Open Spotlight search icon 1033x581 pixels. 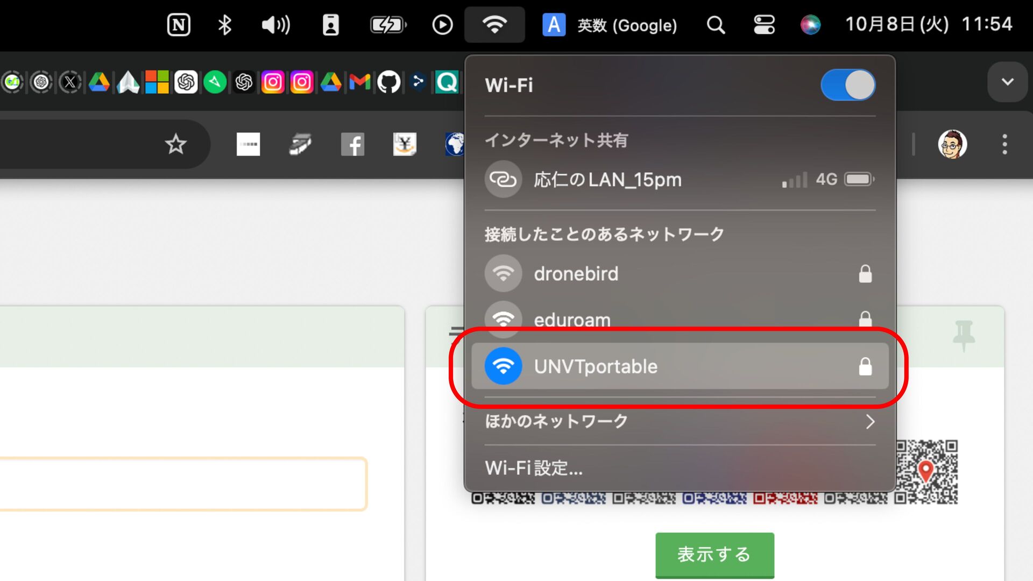point(716,25)
